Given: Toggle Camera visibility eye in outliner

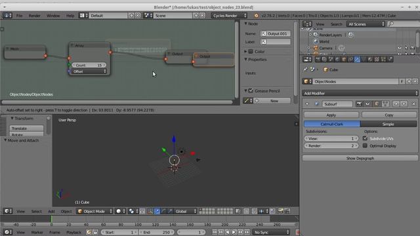Looking at the screenshot, I should click(400, 48).
